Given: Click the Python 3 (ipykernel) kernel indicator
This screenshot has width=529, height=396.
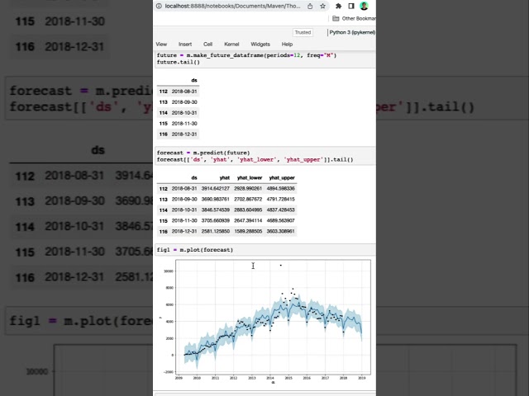Looking at the screenshot, I should click(352, 32).
